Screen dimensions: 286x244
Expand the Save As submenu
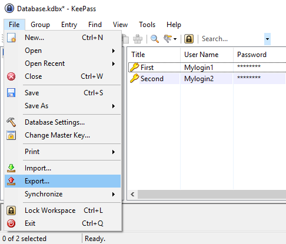(x=114, y=106)
